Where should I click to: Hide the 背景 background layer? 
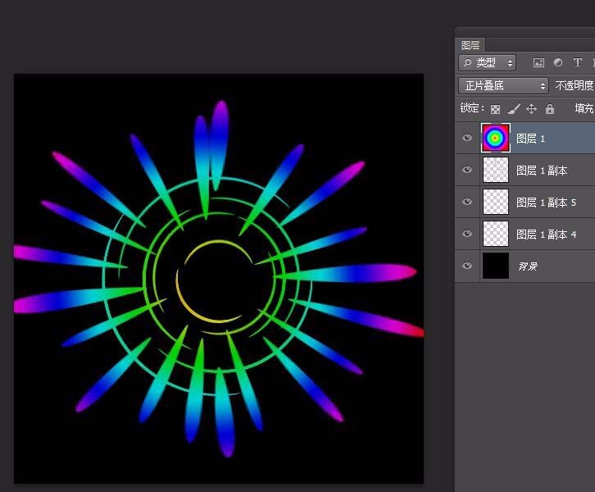[x=467, y=266]
